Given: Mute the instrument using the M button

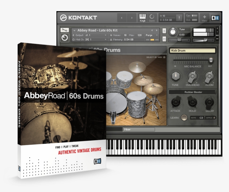Looking at the screenshot, I should [x=164, y=39].
